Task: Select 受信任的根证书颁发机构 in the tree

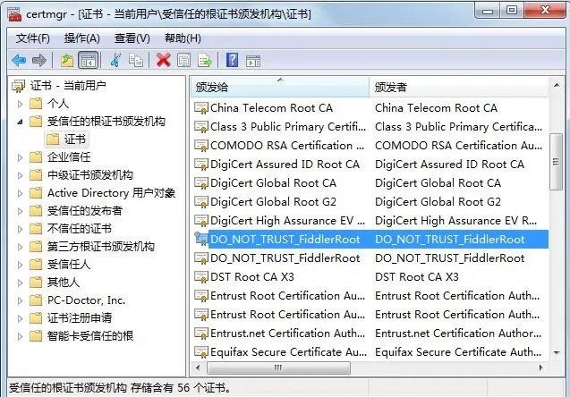Action: pos(106,122)
